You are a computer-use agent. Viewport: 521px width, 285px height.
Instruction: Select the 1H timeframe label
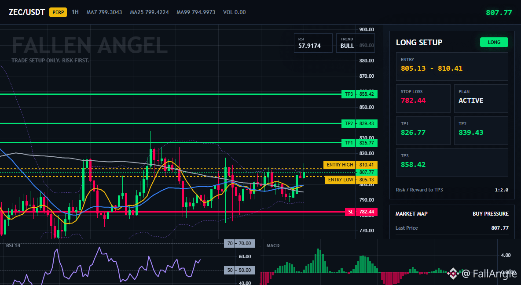(x=75, y=12)
